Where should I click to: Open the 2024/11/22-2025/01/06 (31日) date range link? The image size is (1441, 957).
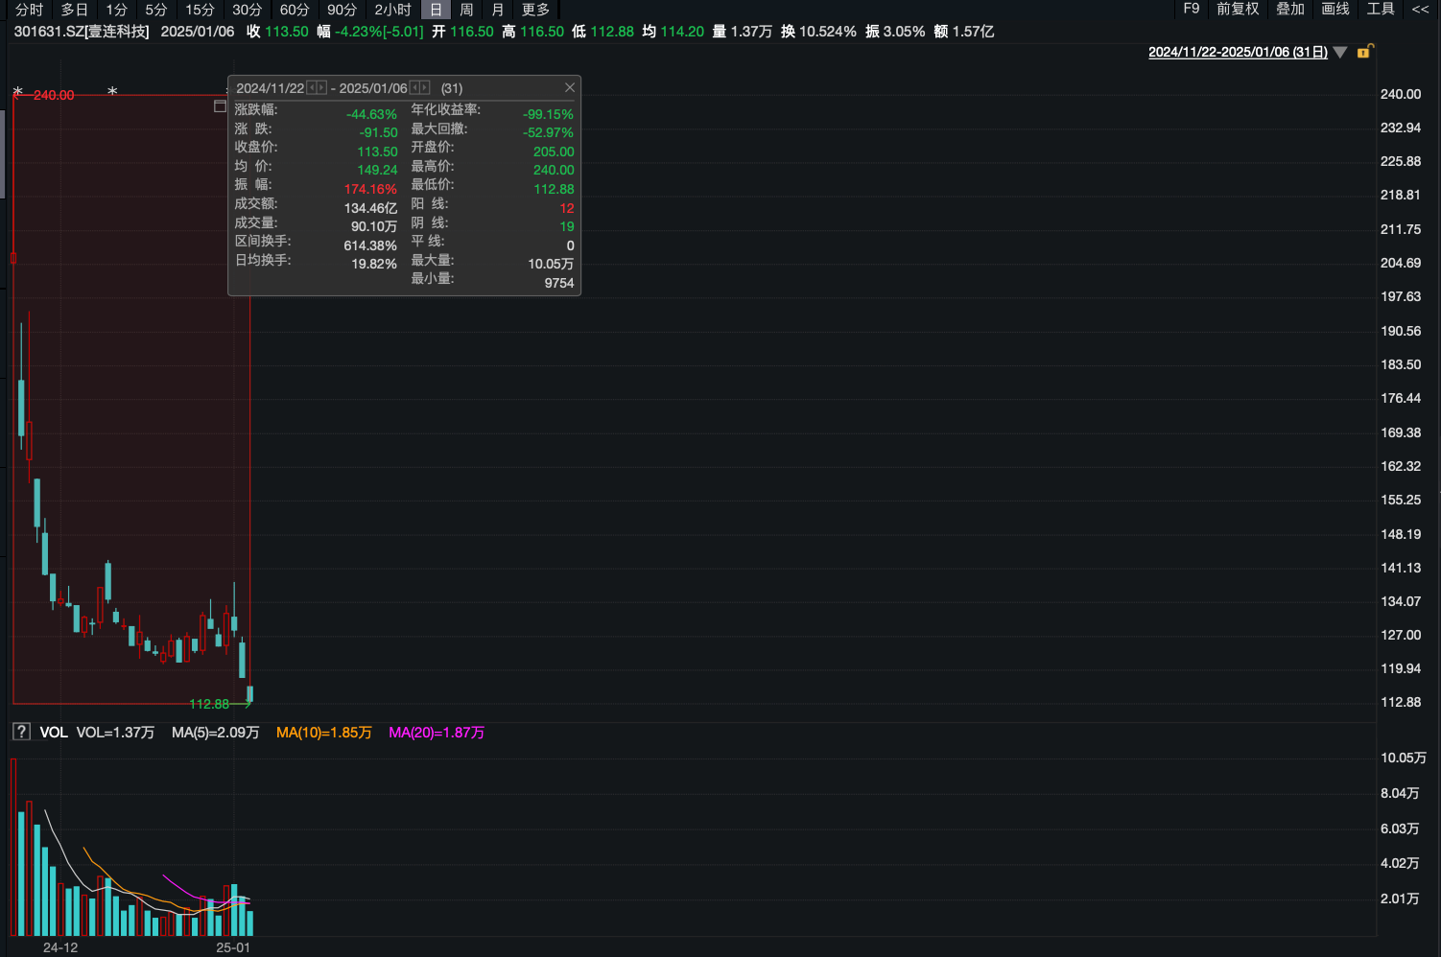pyautogui.click(x=1238, y=52)
